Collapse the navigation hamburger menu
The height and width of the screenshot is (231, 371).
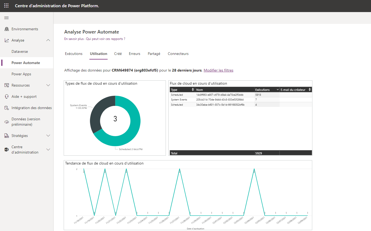[x=6, y=18]
